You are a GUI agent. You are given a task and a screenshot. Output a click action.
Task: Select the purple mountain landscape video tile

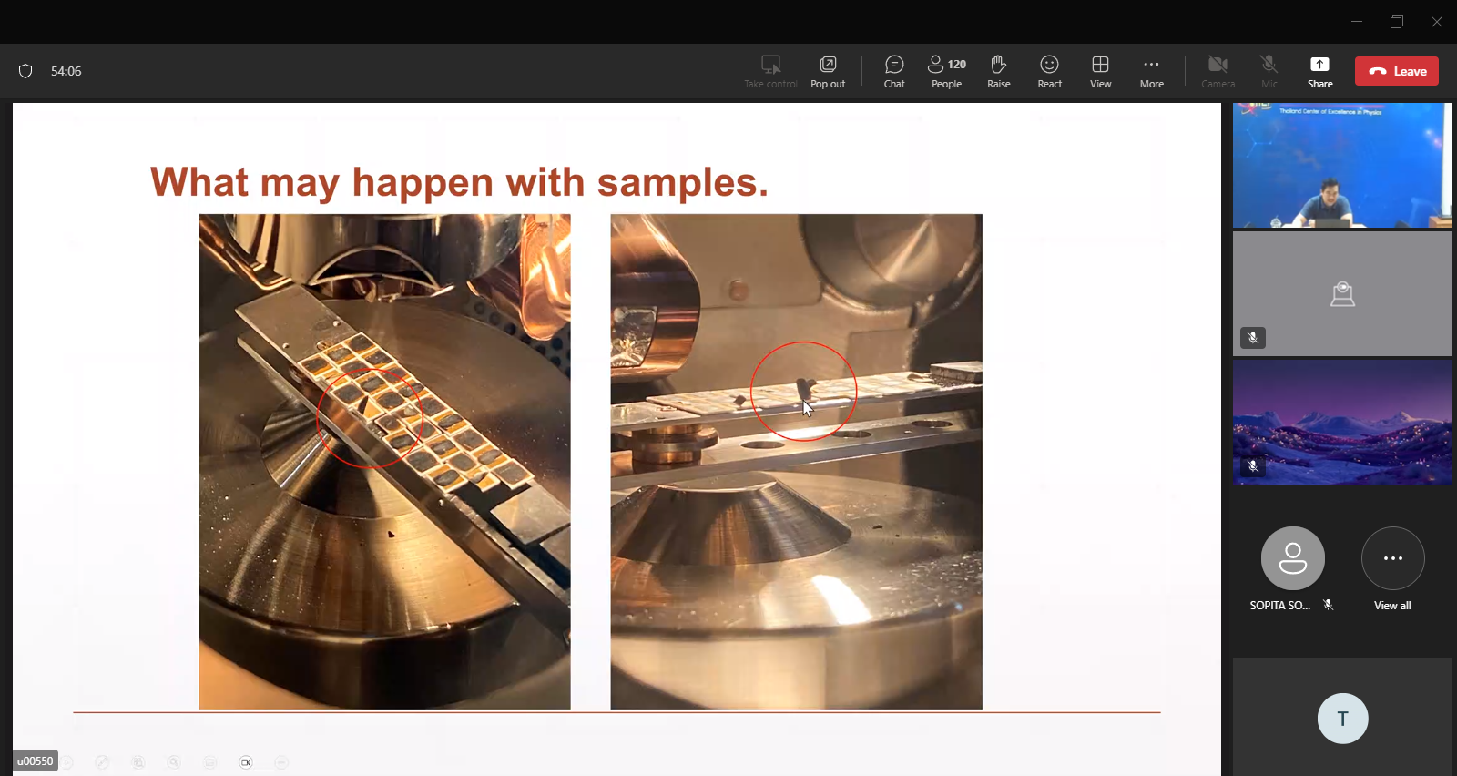(x=1342, y=422)
